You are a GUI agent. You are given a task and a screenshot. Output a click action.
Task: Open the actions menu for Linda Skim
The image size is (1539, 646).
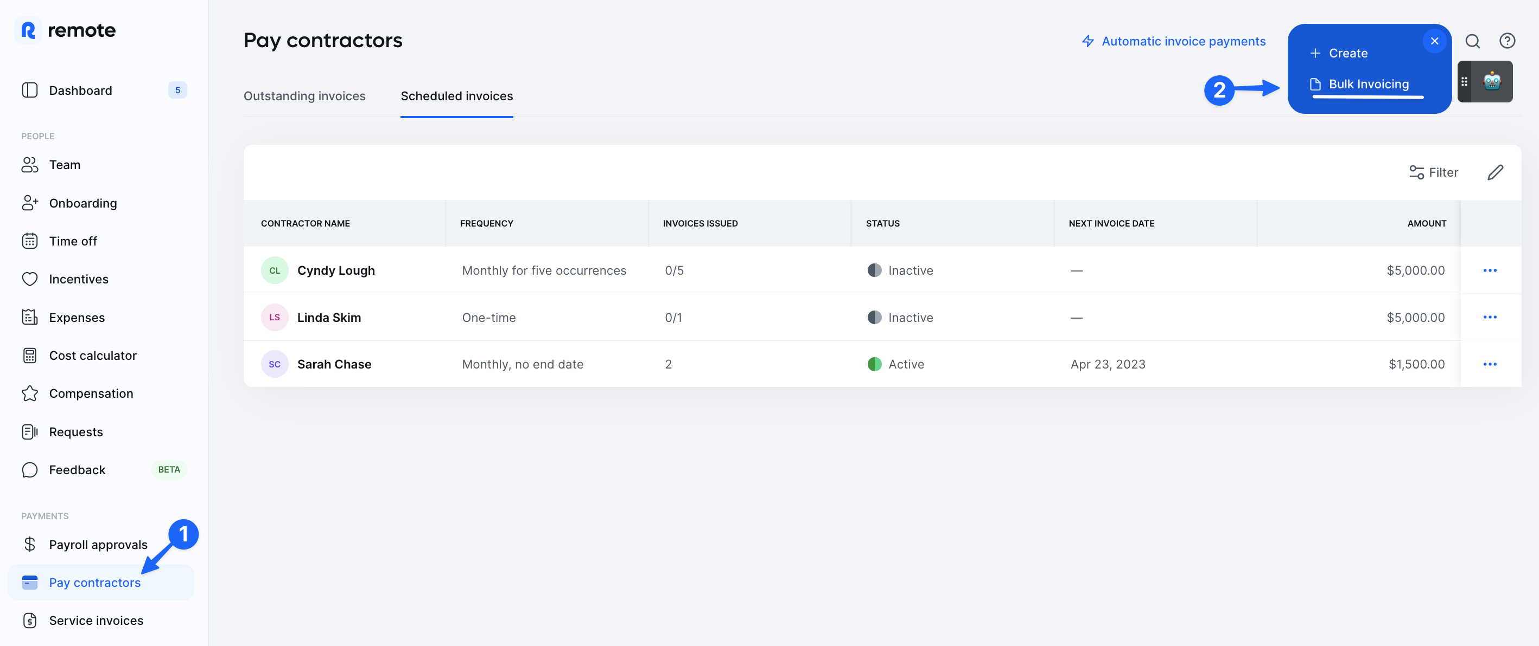point(1491,316)
